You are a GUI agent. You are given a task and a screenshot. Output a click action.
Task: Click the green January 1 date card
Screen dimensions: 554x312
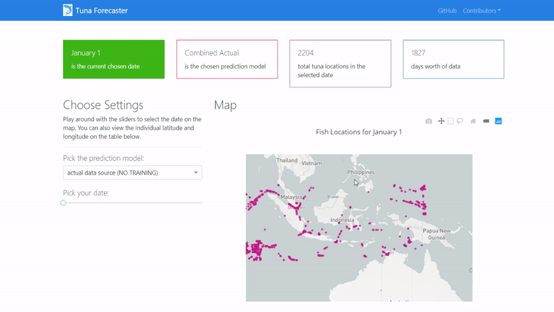point(114,59)
